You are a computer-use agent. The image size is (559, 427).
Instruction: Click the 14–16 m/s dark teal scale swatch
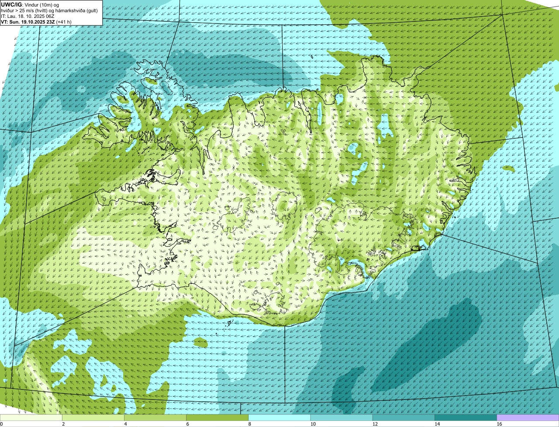tap(466, 418)
